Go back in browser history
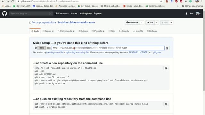Screen dimensions: 205x115 coord(3,1)
